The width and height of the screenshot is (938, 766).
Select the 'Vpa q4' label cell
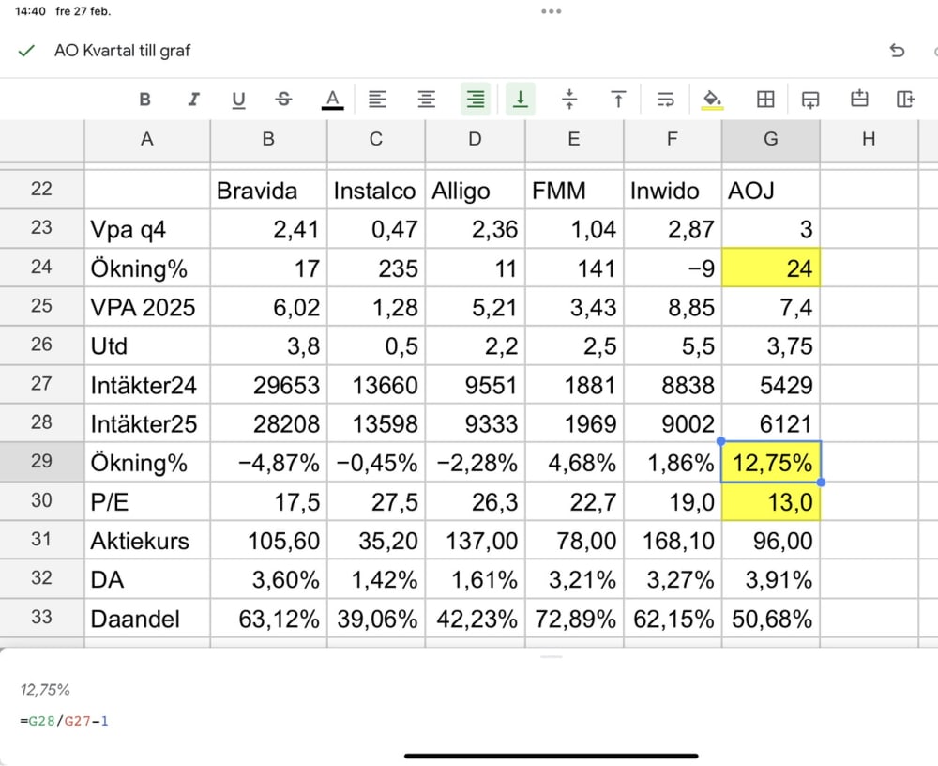[147, 229]
